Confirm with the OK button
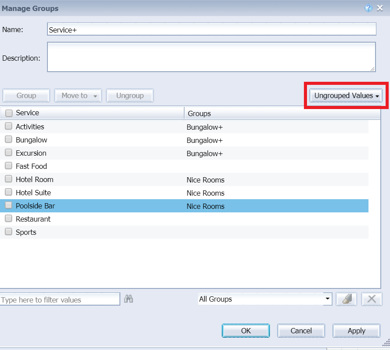Viewport: 390px width, 350px height. click(x=246, y=331)
